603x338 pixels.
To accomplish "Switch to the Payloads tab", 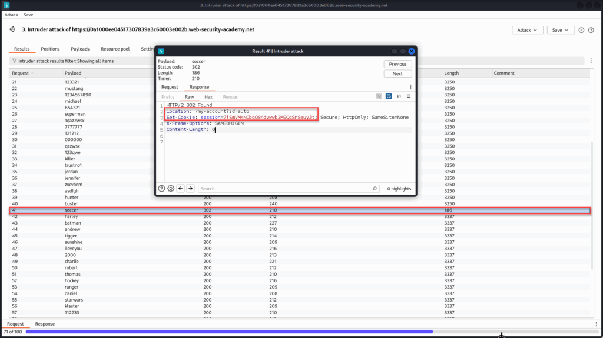I will 80,49.
